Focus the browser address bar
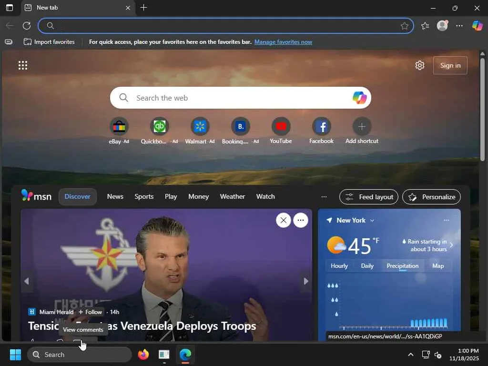Screen dimensions: 488x366 tap(225, 26)
